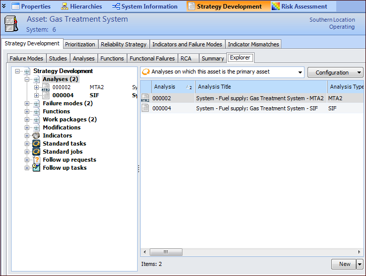This screenshot has height=276, width=366.
Task: Open the New button dropdown arrow
Action: [359, 264]
